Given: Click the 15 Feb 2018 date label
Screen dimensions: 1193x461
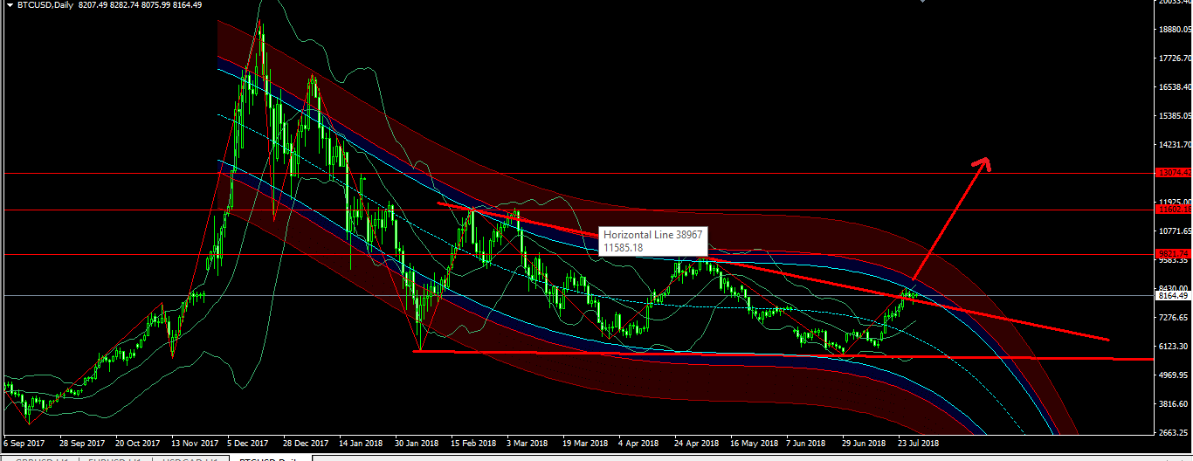Looking at the screenshot, I should coord(473,443).
